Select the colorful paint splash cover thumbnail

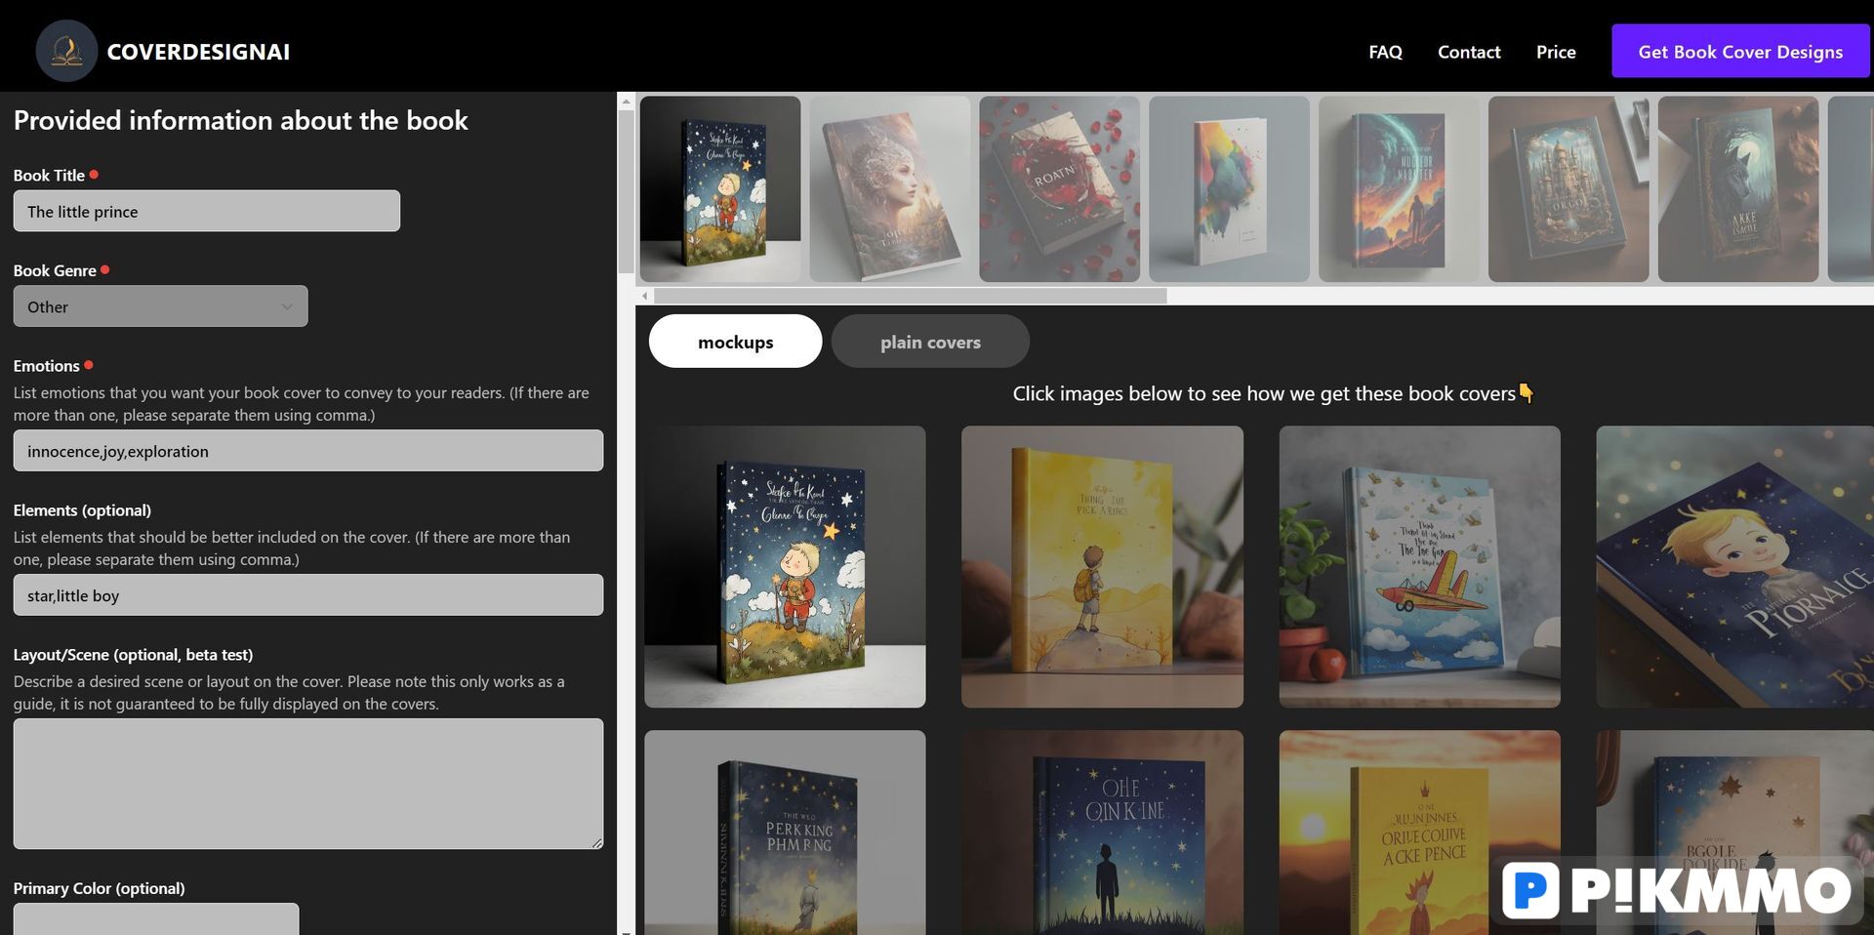tap(1230, 189)
